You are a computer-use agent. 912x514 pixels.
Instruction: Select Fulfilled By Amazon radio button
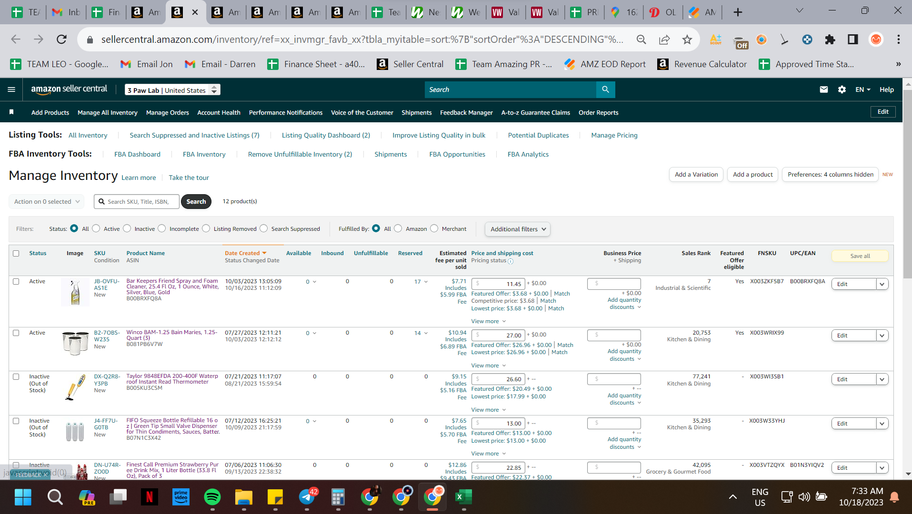point(398,228)
